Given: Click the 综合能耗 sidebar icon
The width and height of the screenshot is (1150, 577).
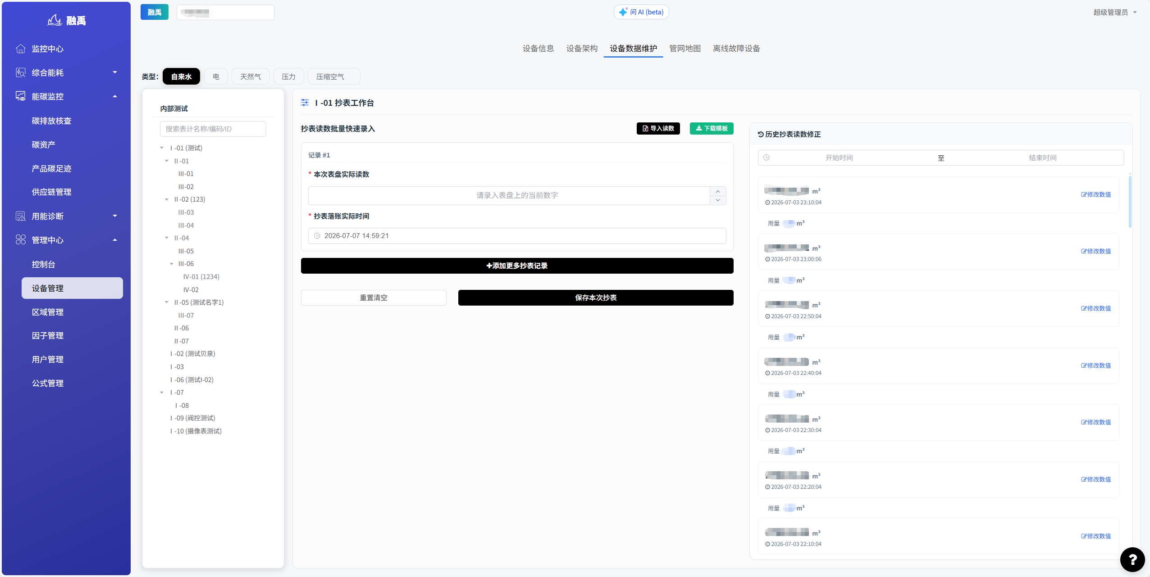Looking at the screenshot, I should click(x=21, y=72).
